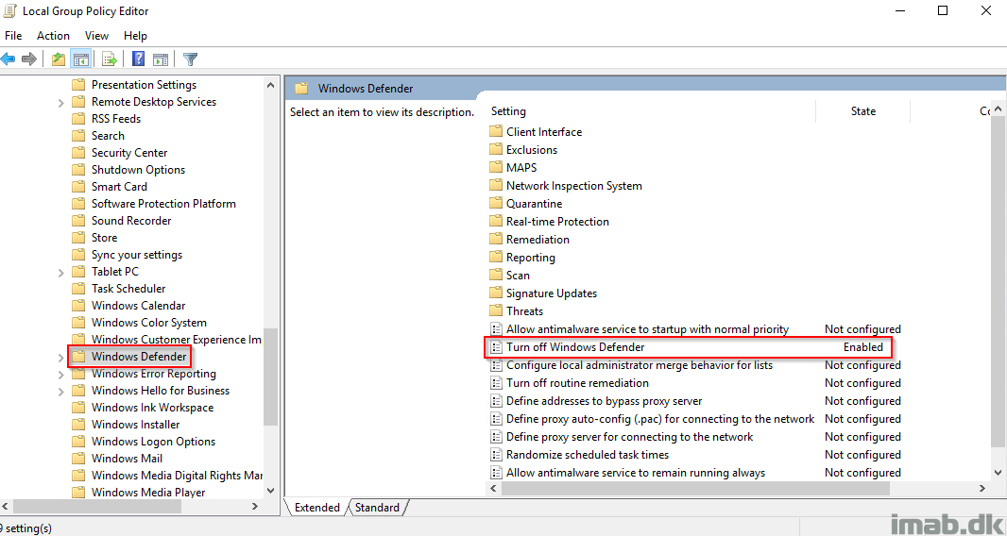
Task: Open the Real-time Protection folder
Action: pyautogui.click(x=557, y=222)
